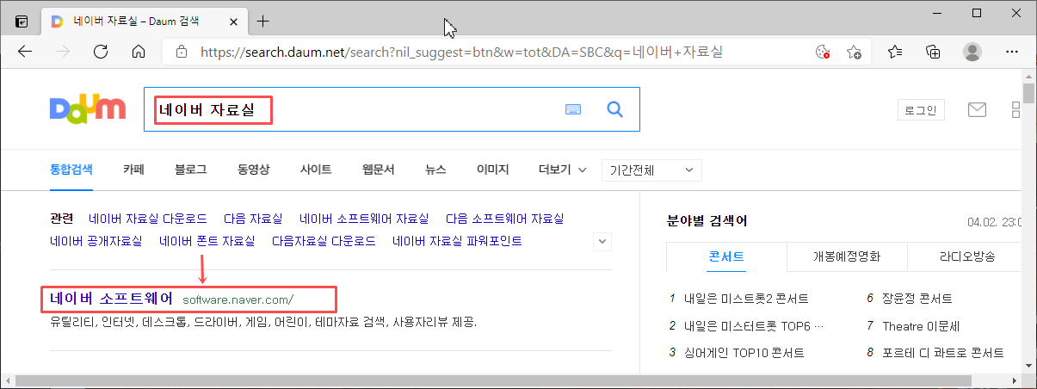Click related search 다음 자료실
The image size is (1037, 389).
click(253, 219)
